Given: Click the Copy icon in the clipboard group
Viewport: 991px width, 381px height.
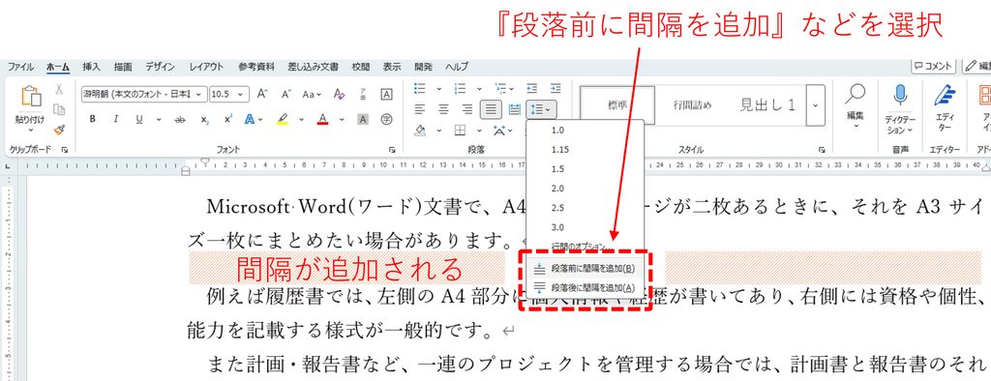Looking at the screenshot, I should click(59, 109).
